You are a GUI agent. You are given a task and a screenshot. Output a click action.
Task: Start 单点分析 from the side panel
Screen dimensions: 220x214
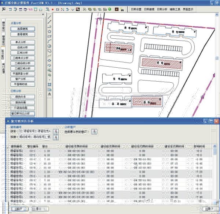[23, 42]
